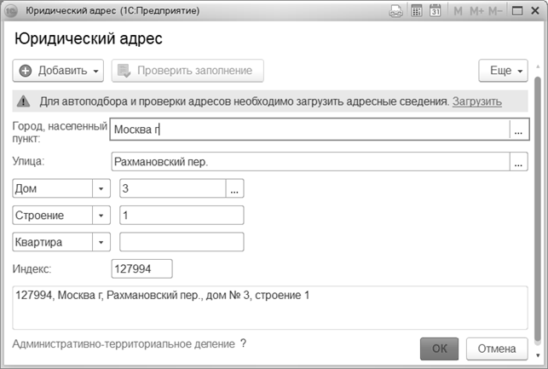
Task: Open the calculator from title bar
Action: point(417,12)
